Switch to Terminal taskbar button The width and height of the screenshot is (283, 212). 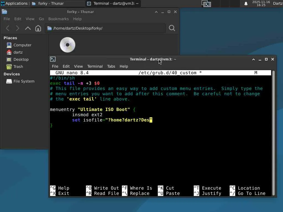click(x=113, y=3)
